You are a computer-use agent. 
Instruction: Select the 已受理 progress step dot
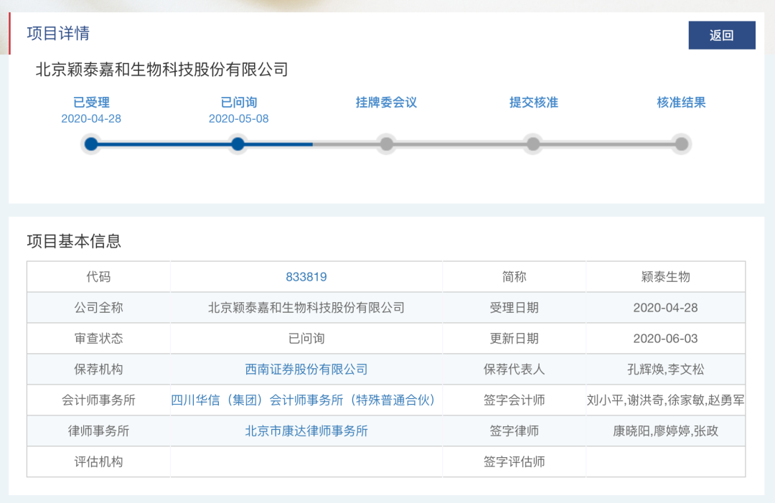91,144
